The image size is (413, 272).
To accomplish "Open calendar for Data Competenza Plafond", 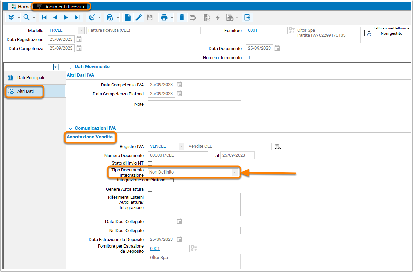I will [179, 93].
